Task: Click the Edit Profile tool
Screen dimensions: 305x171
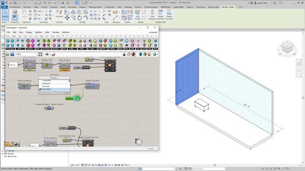Action: (138, 15)
